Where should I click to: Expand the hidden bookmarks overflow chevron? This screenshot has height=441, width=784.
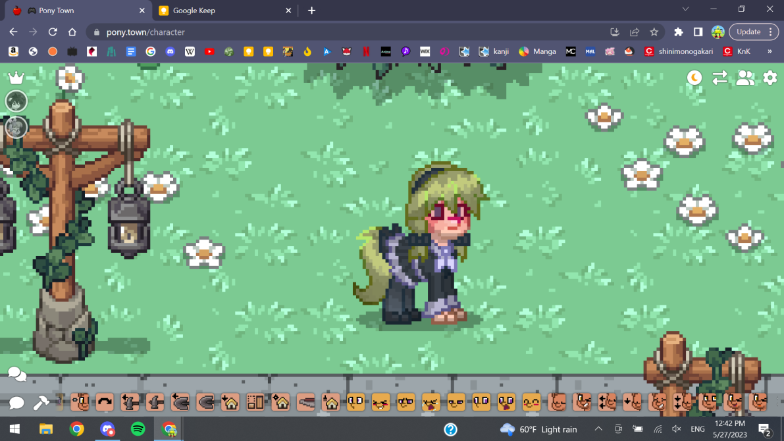tap(770, 51)
